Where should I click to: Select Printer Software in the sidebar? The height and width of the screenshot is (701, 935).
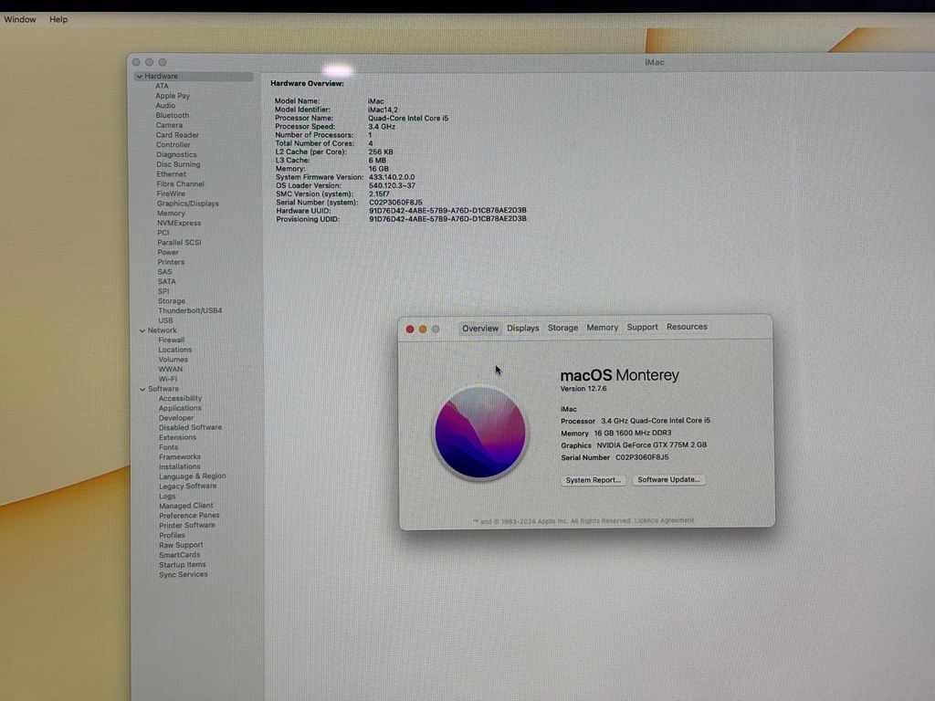click(186, 525)
